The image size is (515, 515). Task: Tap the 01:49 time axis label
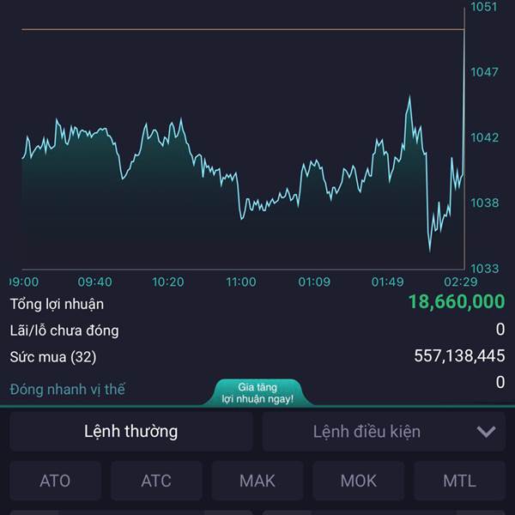click(388, 282)
